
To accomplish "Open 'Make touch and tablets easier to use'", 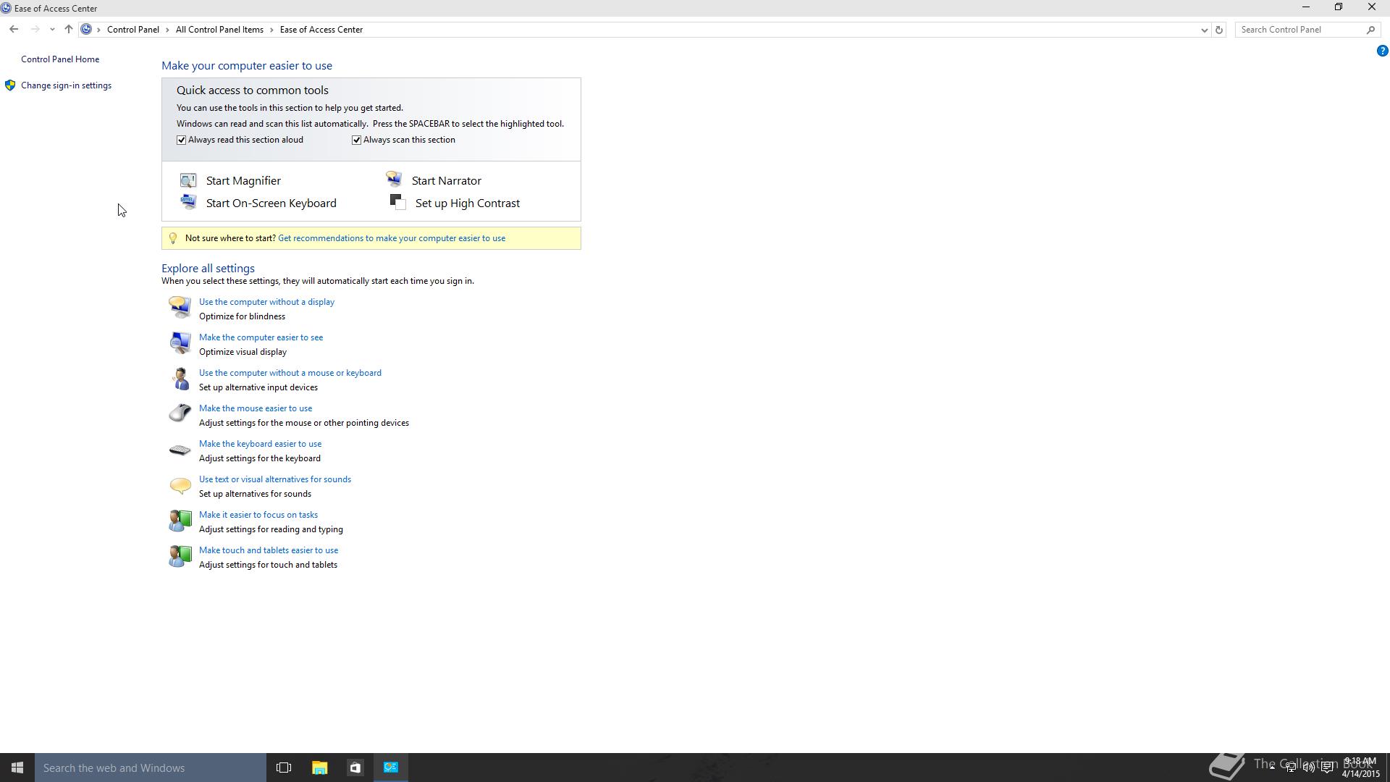I will click(269, 550).
